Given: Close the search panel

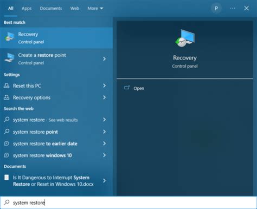Looking at the screenshot, I should [x=247, y=8].
